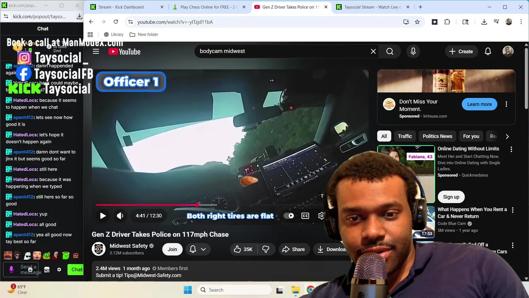This screenshot has width=529, height=298.
Task: Learn more about the kirinusa.com ad
Action: [479, 104]
